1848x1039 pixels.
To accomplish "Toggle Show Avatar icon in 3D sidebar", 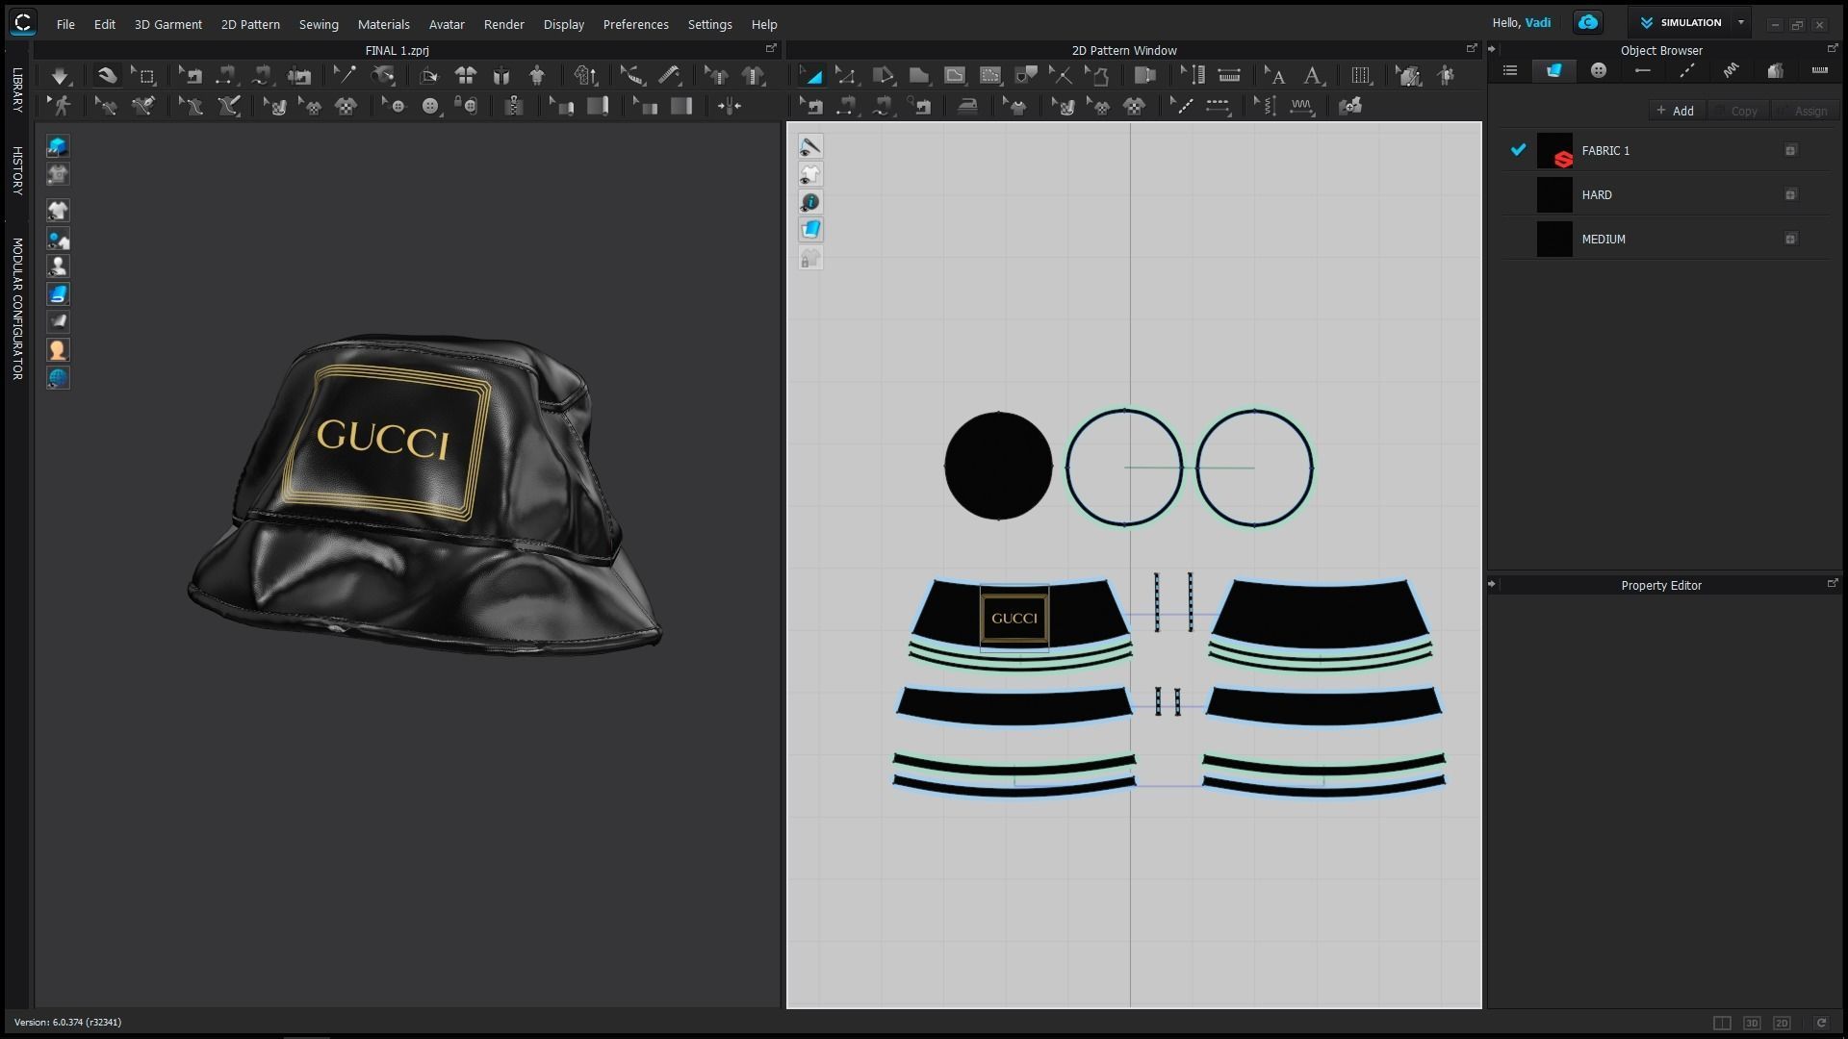I will pyautogui.click(x=58, y=266).
